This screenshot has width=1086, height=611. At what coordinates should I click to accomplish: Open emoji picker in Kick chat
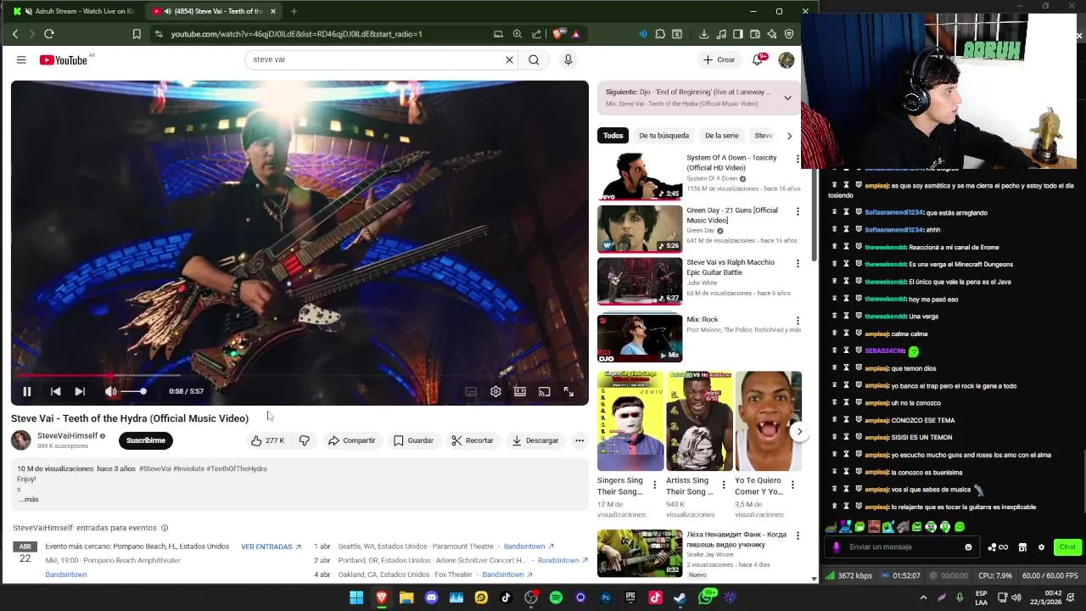(968, 547)
